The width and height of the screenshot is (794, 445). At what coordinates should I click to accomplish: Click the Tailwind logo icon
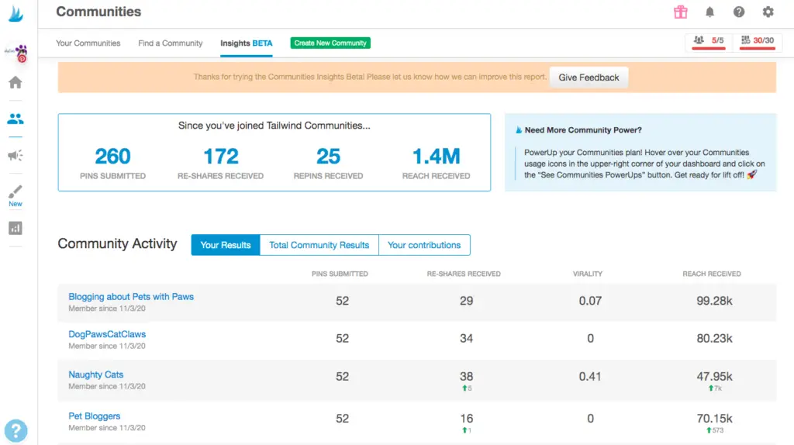(16, 14)
